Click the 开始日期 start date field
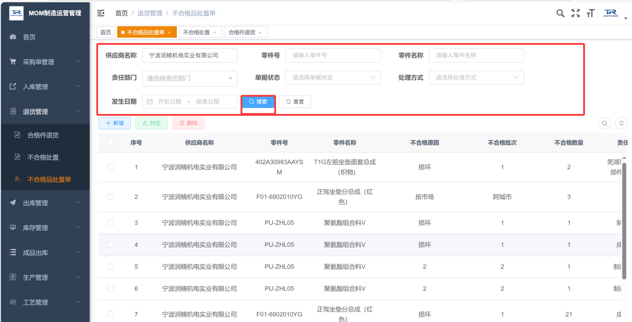The image size is (632, 322). 169,102
